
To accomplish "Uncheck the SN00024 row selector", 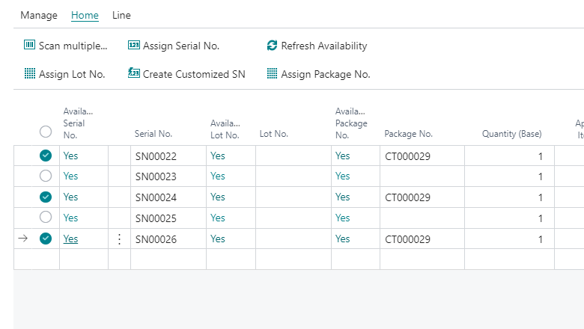I will pos(46,197).
